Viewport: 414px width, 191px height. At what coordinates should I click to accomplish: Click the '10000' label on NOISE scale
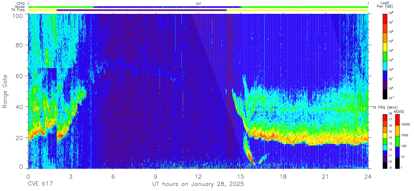click(x=405, y=124)
